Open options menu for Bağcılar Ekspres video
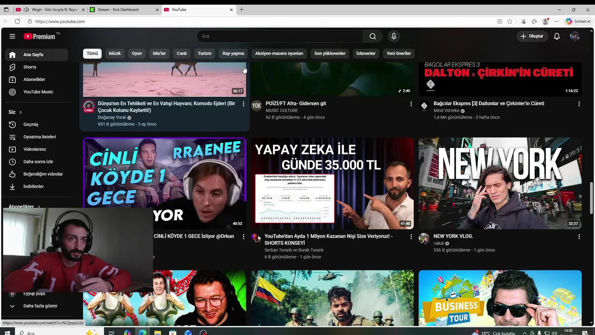 point(579,104)
